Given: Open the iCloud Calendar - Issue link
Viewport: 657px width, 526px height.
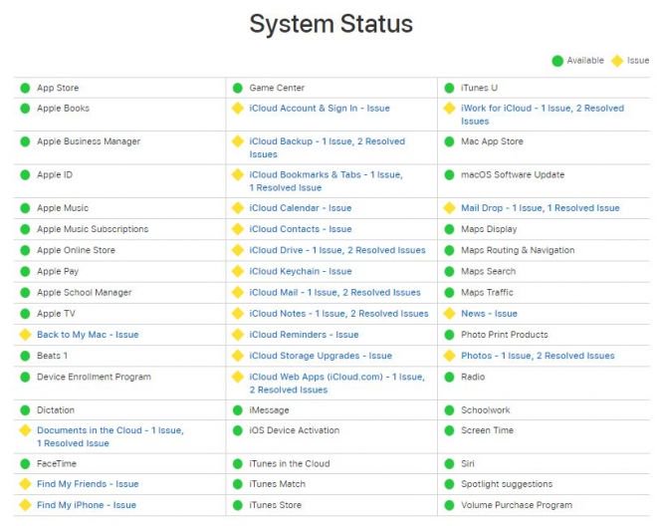Looking at the screenshot, I should tap(300, 208).
